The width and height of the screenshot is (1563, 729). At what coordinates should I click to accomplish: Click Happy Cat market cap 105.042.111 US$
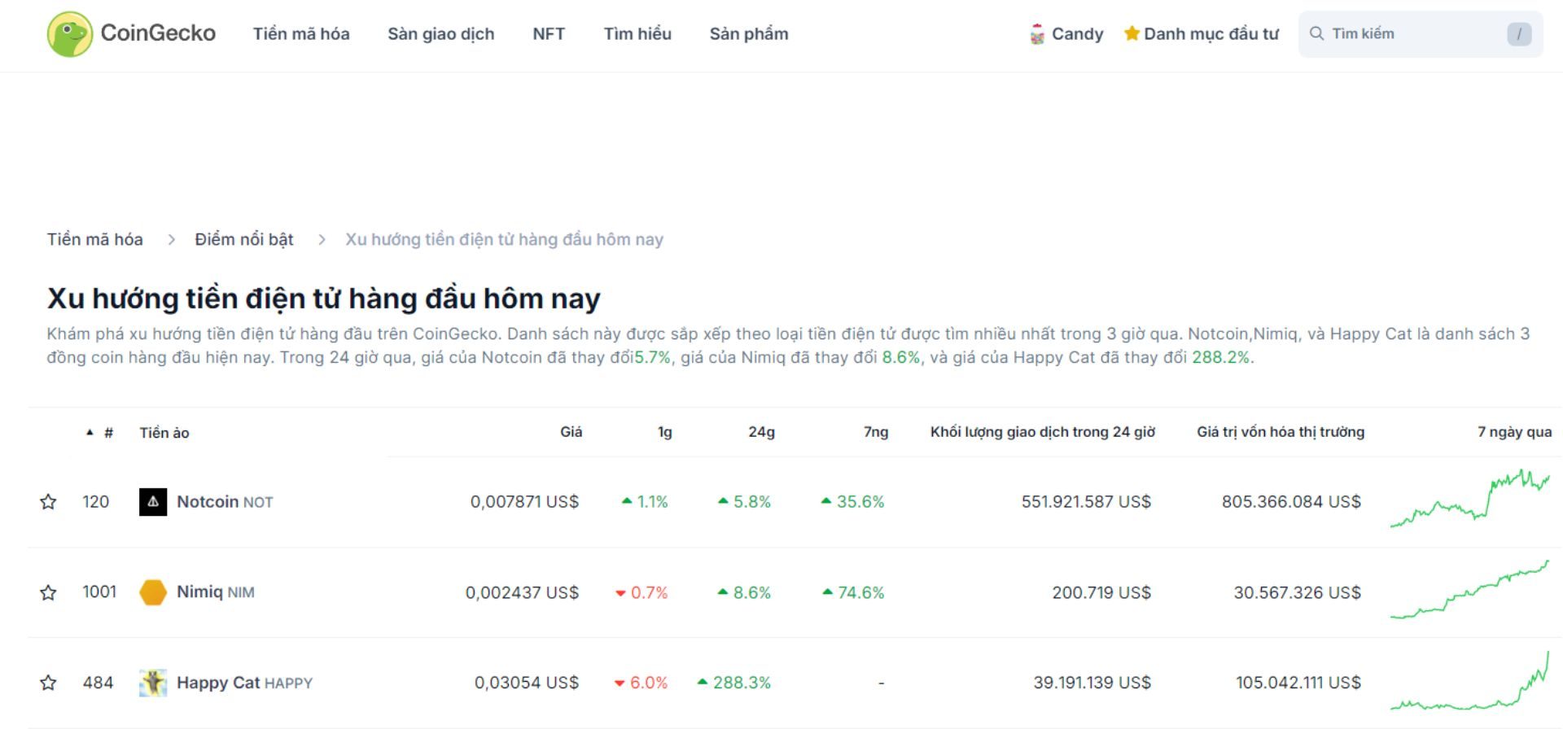click(x=1298, y=683)
